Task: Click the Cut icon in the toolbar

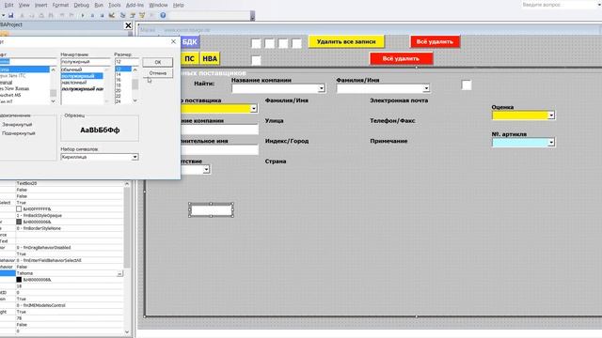Action: point(22,15)
